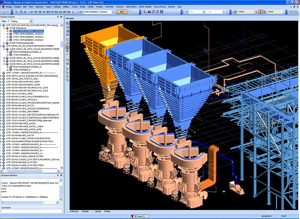
Task: Collapse the ZONE Wisniewski tree node
Action: pyautogui.click(x=5, y=28)
